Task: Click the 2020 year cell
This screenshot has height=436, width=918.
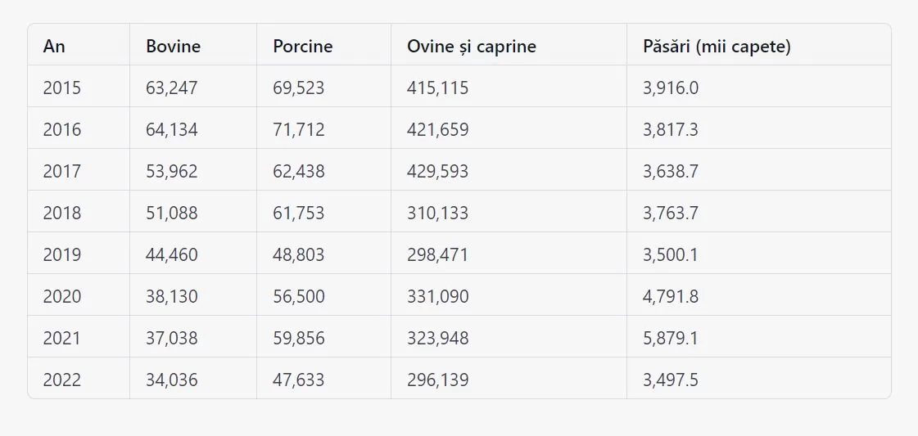Action: point(62,296)
